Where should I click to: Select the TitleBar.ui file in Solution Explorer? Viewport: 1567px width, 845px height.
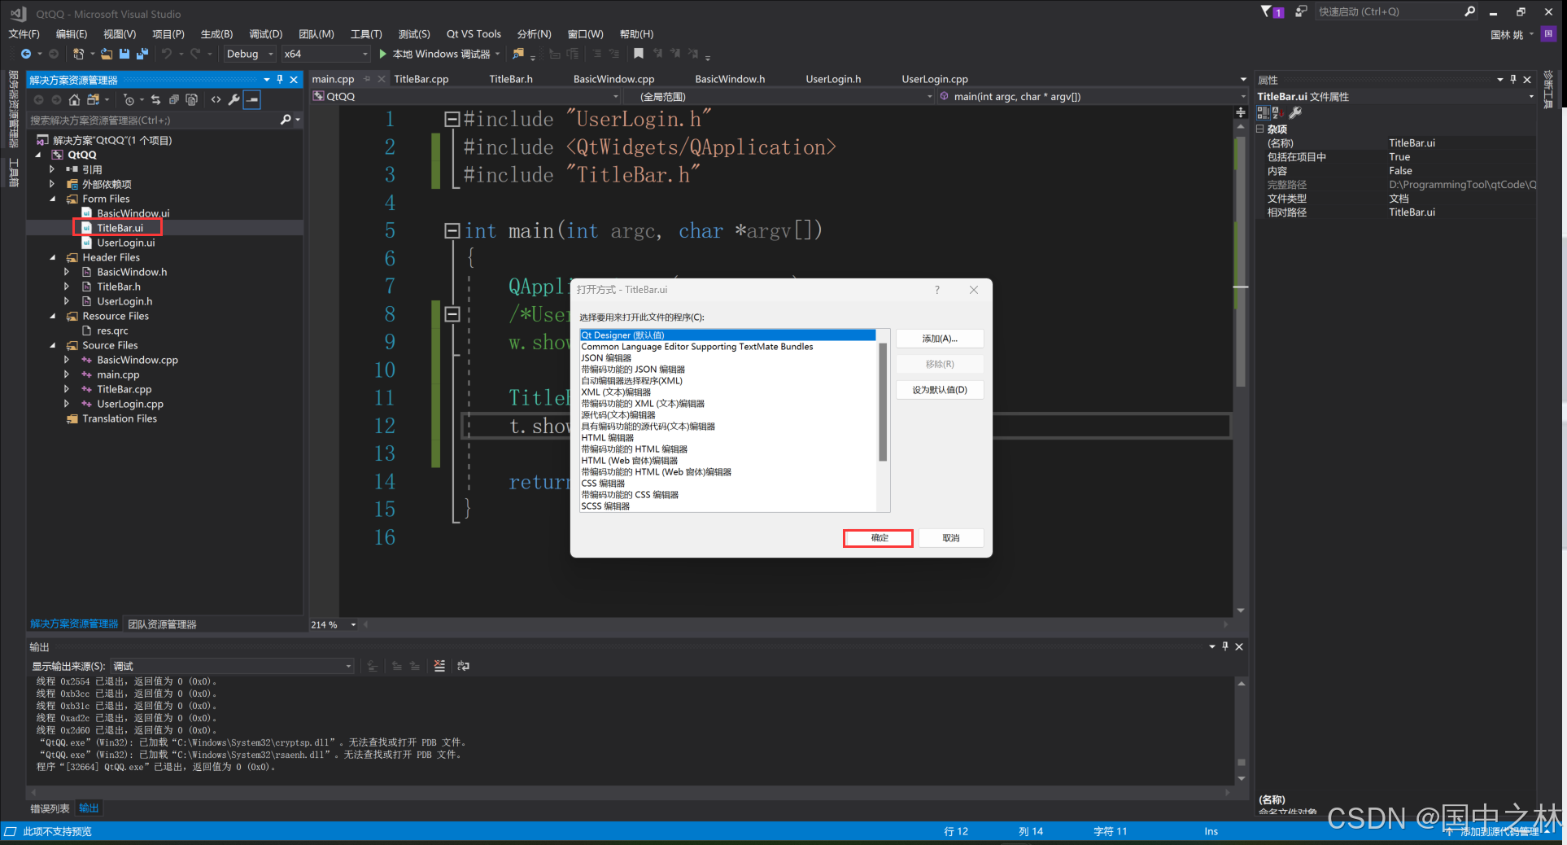(x=120, y=228)
